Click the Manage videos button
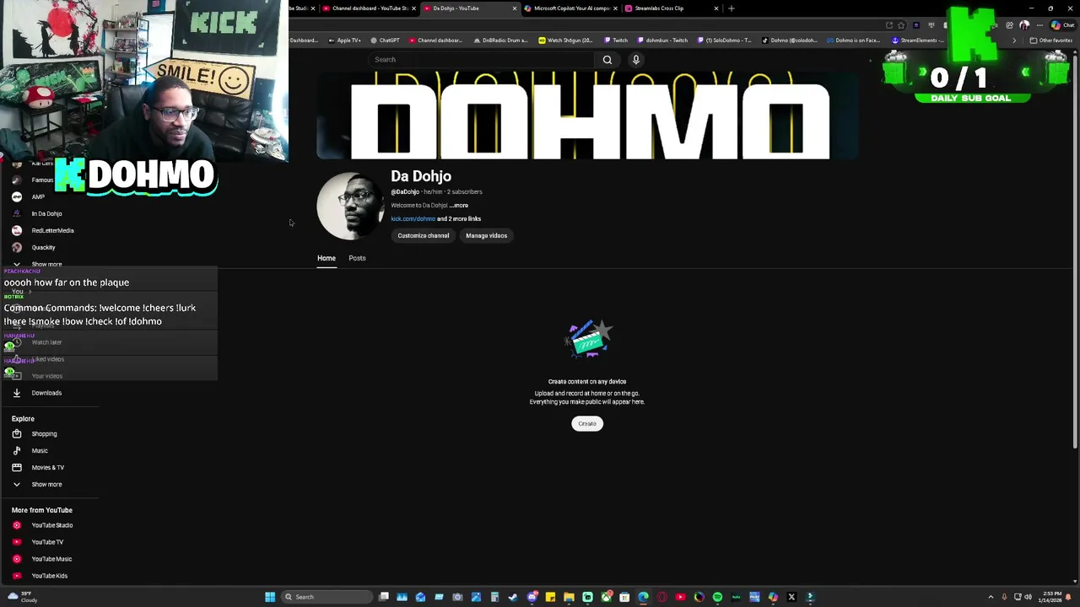Screen dimensions: 1080x607 click(487, 236)
